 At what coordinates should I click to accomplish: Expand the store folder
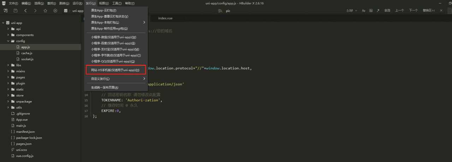click(8, 95)
